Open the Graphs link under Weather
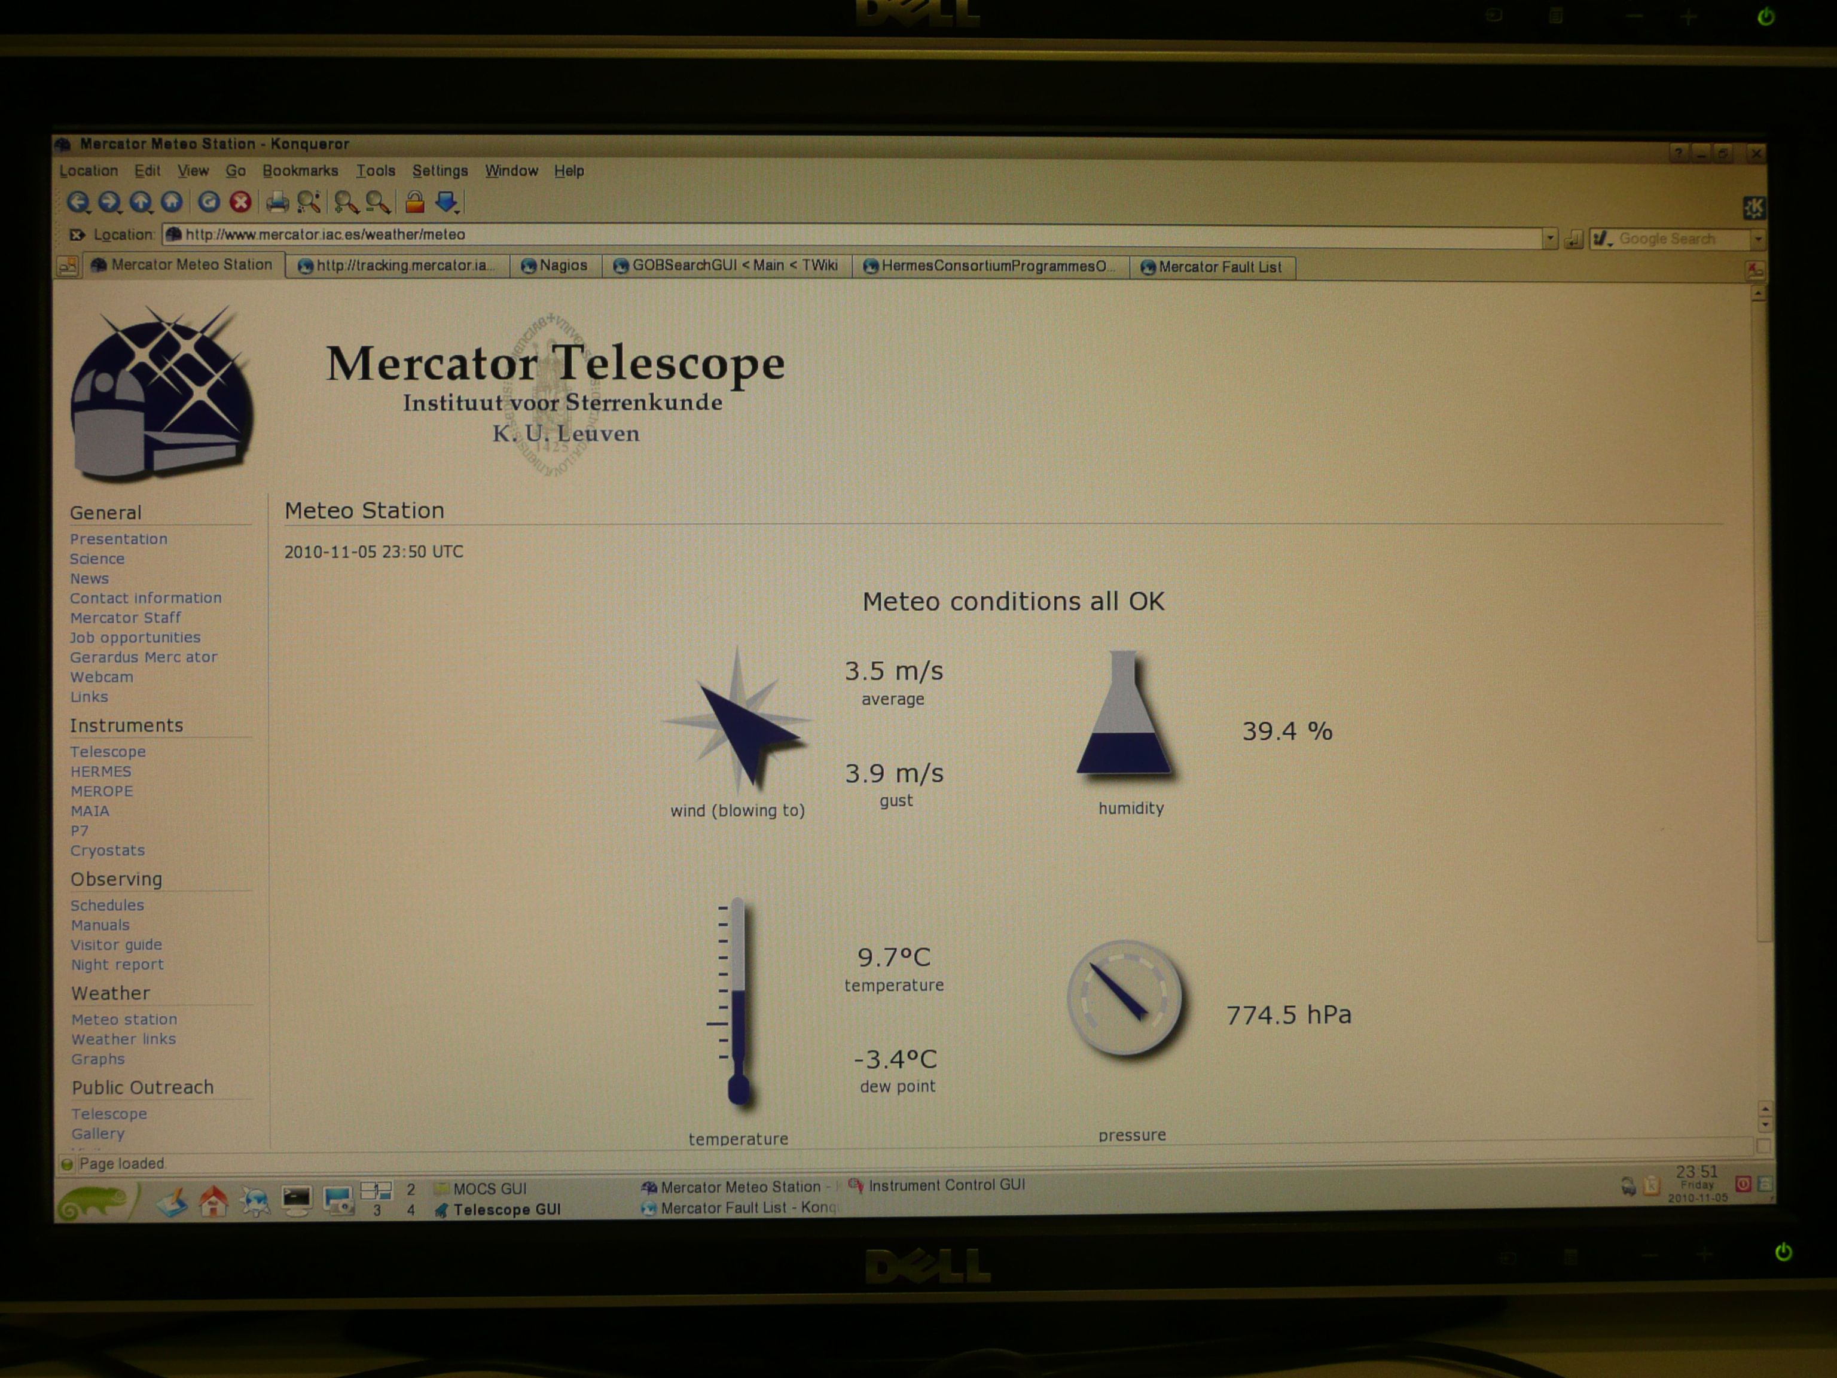 98,1059
